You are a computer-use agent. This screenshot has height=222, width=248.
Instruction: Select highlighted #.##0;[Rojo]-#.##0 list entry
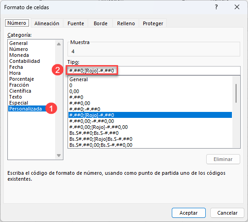point(150,115)
